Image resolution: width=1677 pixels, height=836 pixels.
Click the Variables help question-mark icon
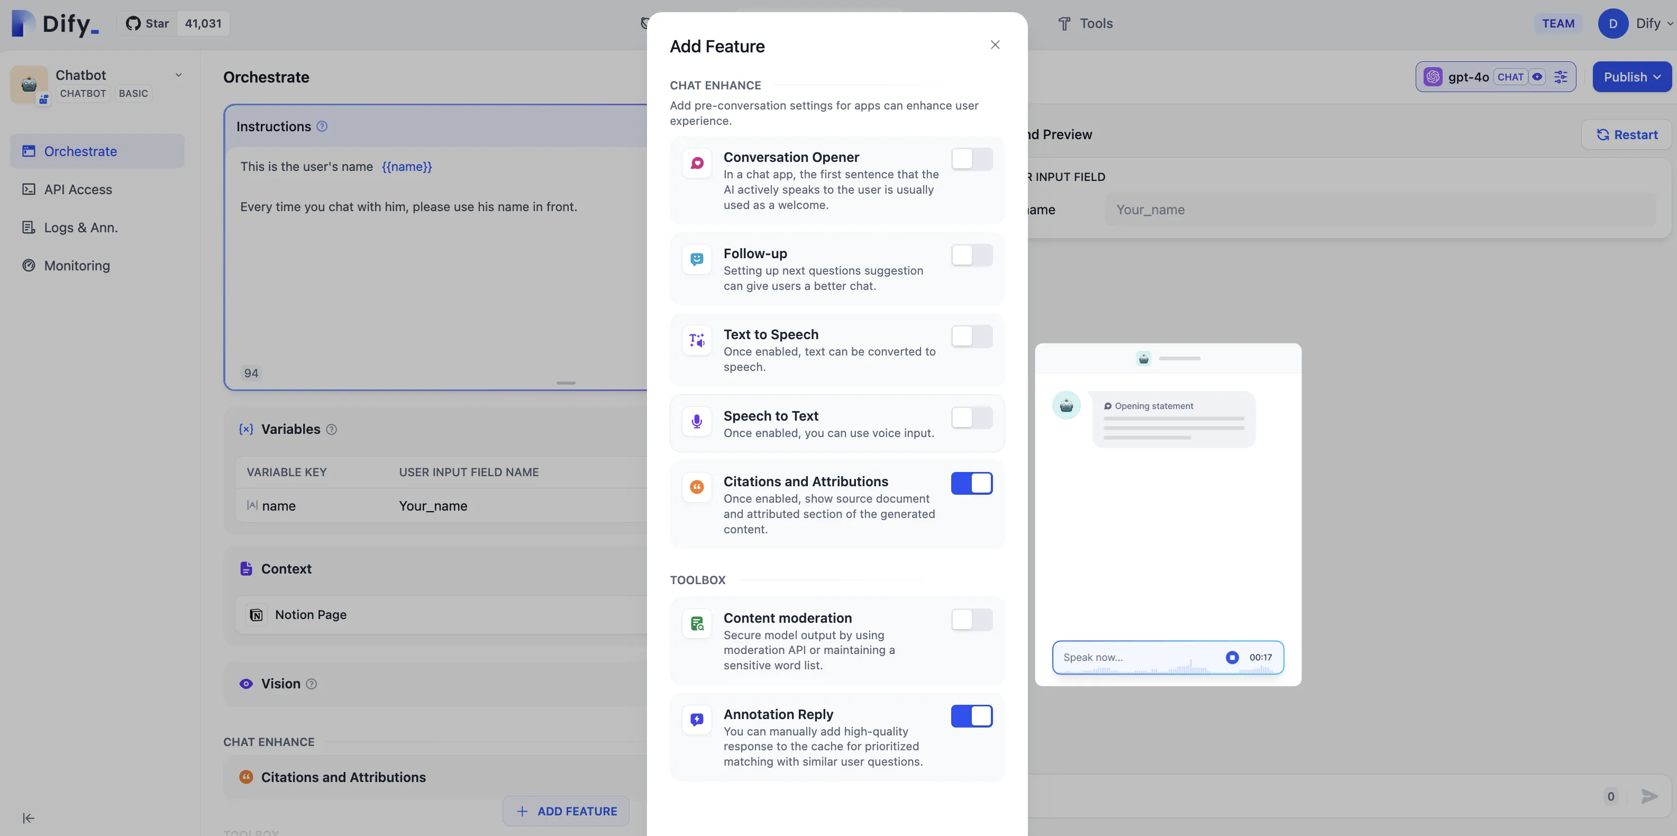pos(331,429)
